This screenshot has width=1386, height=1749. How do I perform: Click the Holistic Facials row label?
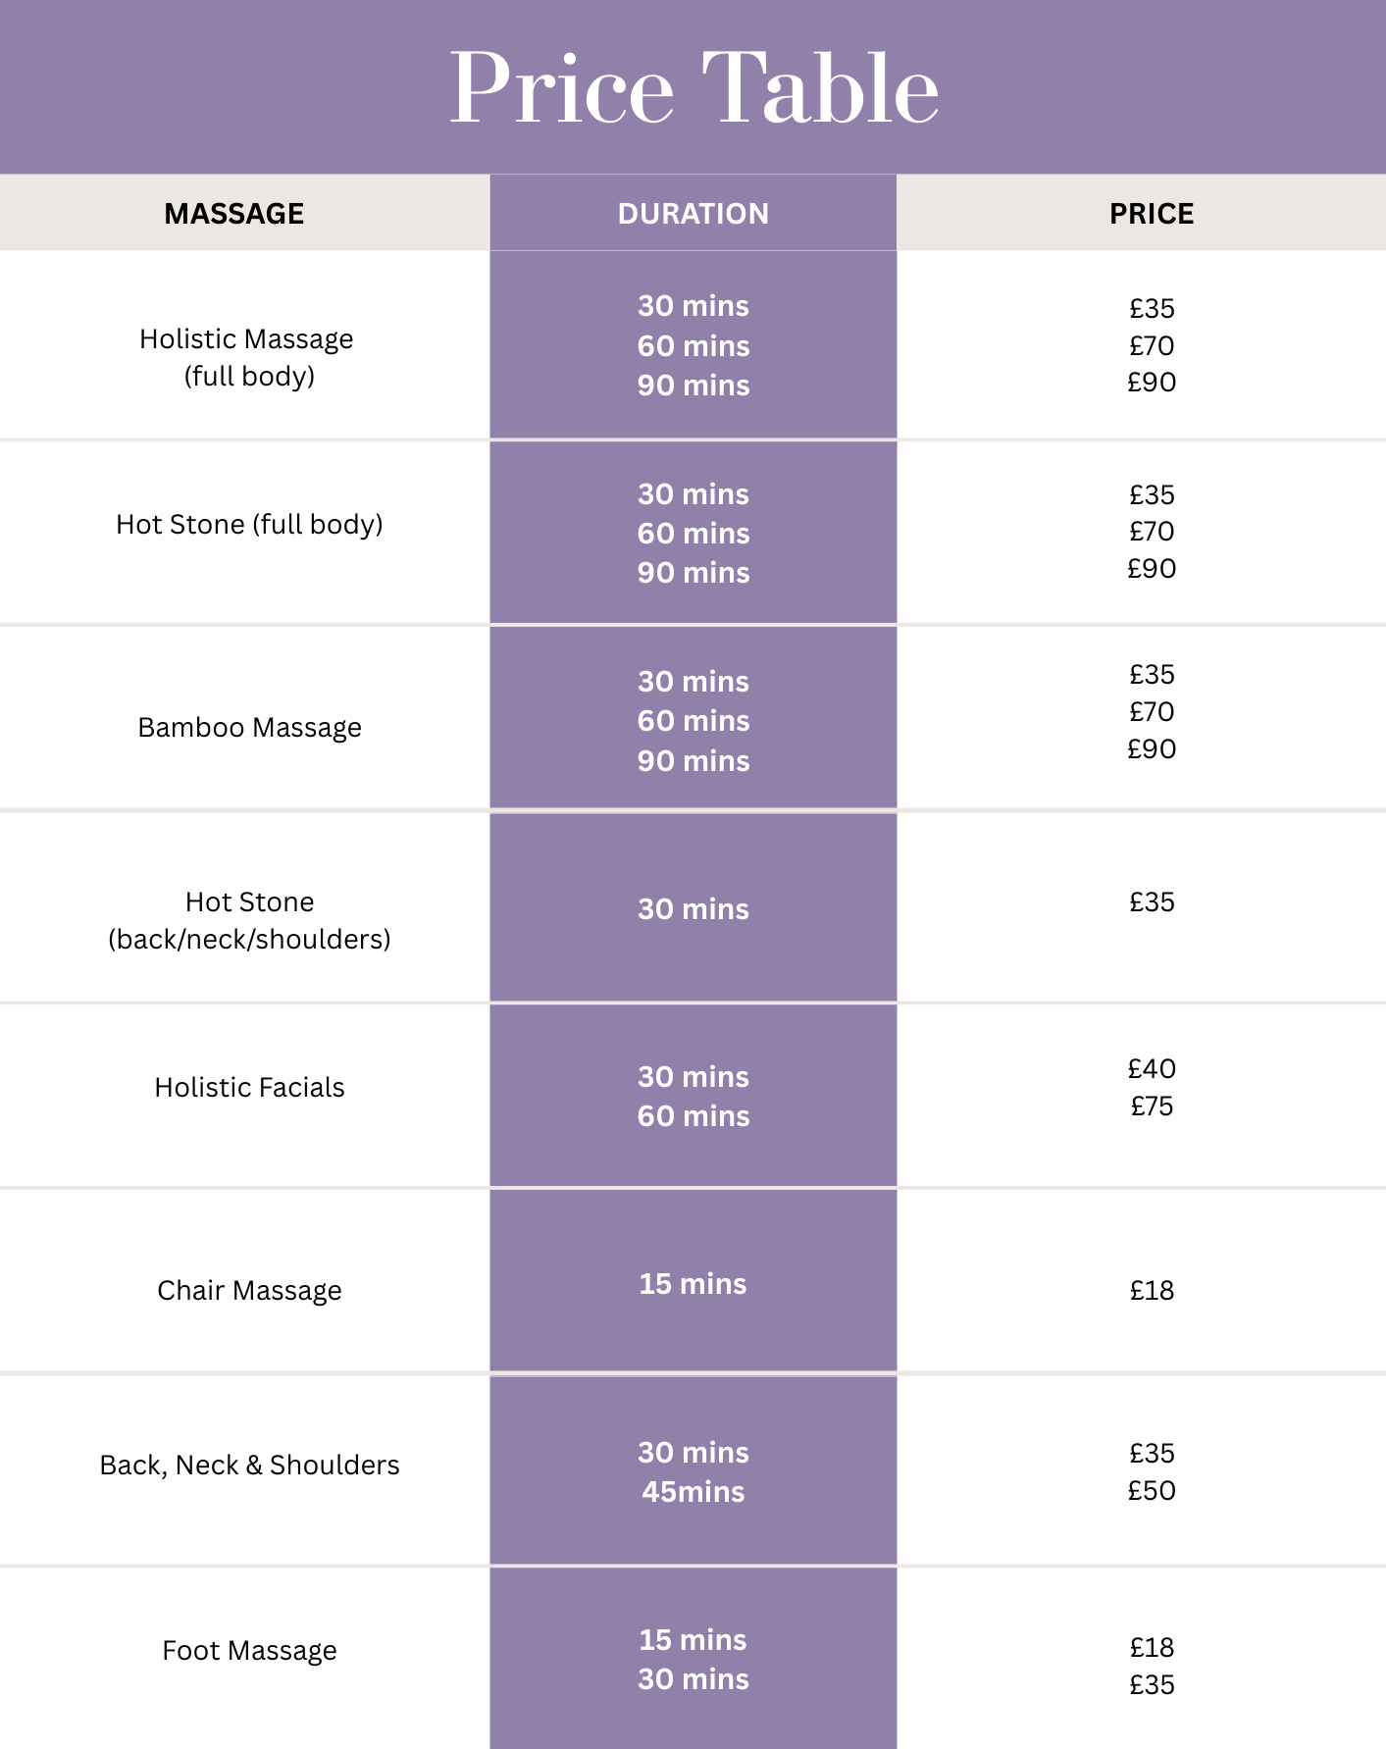pyautogui.click(x=249, y=1088)
